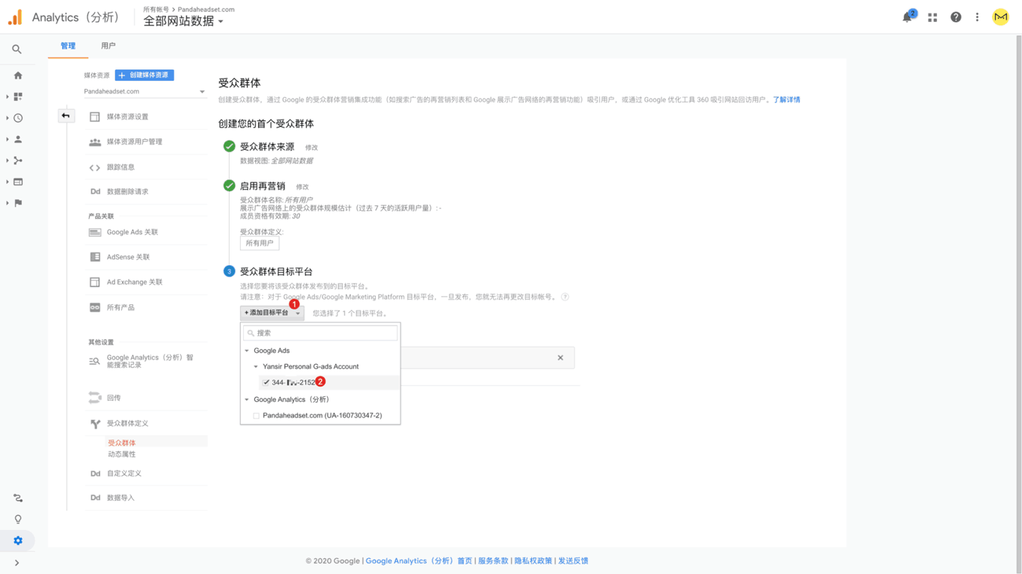Collapse the Google Ads tree group
Screen dimensions: 1022x574
coord(247,351)
